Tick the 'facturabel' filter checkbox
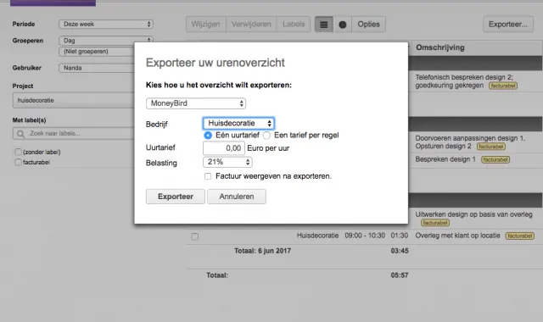Screen dimensions: 543x322 [x=18, y=162]
